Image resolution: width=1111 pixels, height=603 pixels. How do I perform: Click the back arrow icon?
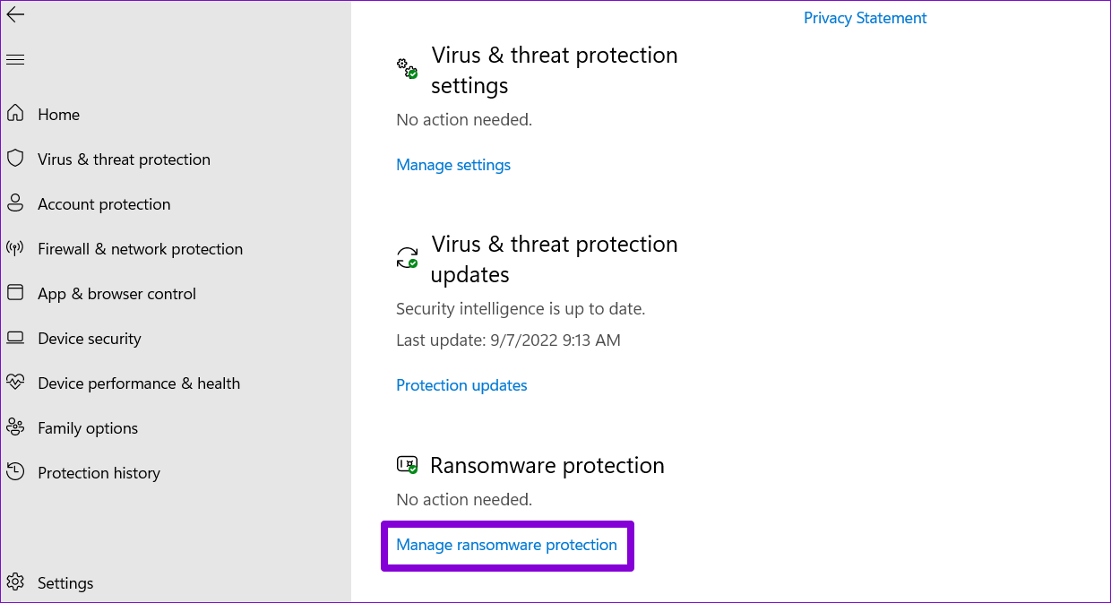[15, 14]
